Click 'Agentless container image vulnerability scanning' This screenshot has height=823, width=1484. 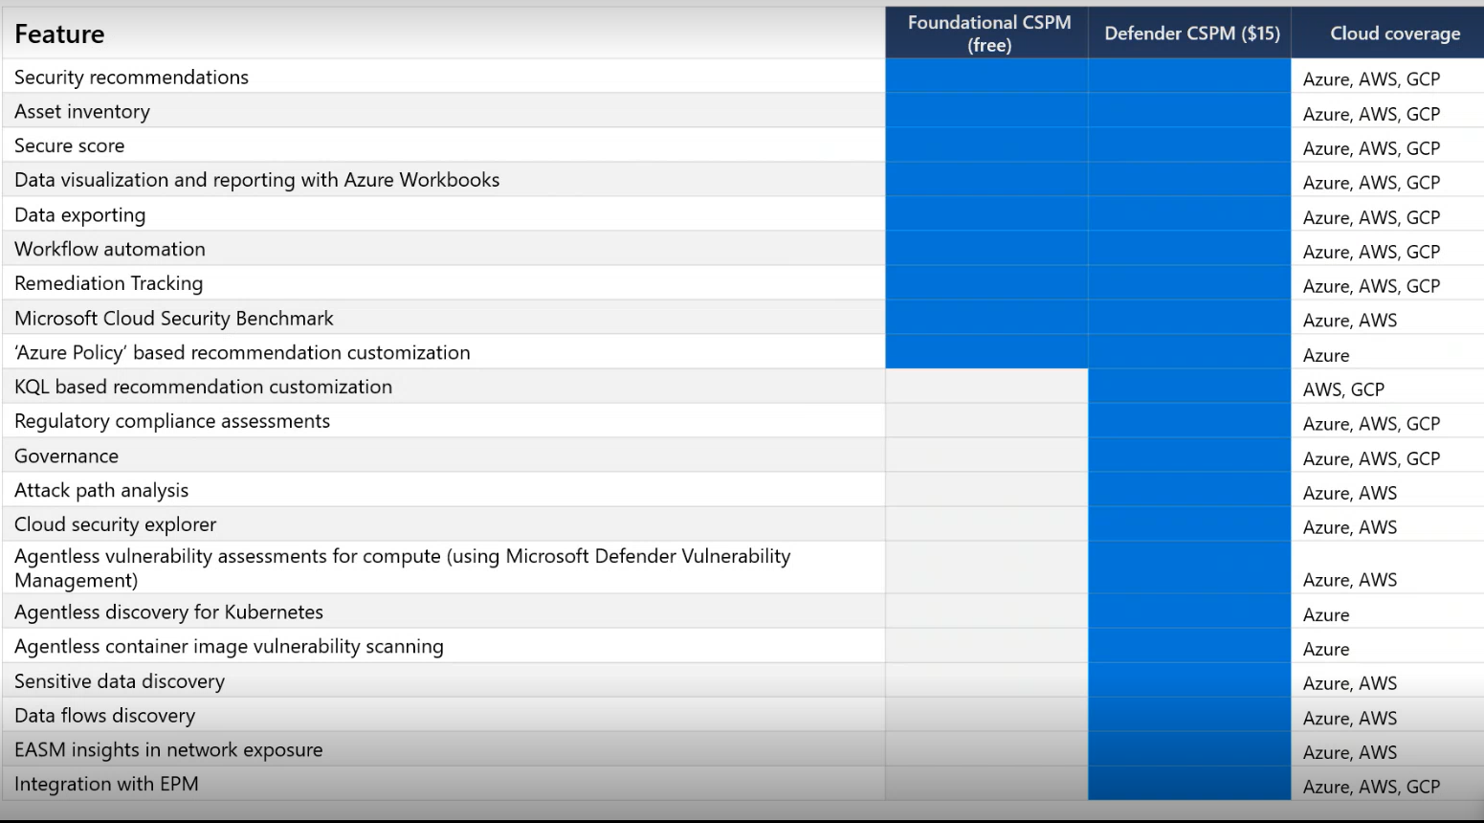pos(229,647)
